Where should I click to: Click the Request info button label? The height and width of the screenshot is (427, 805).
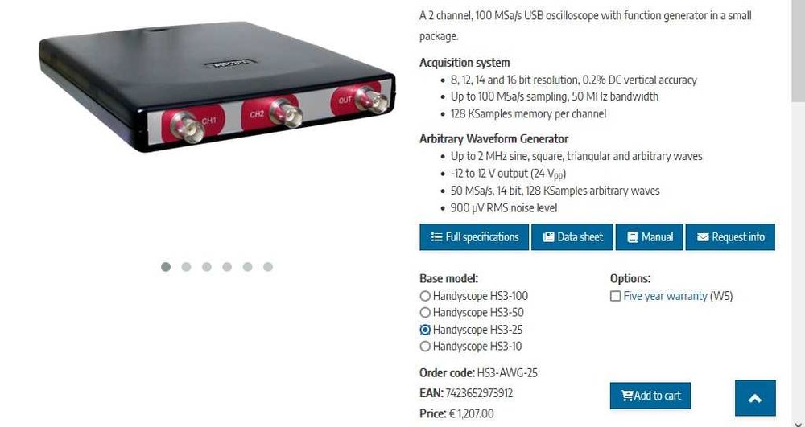[x=737, y=237]
